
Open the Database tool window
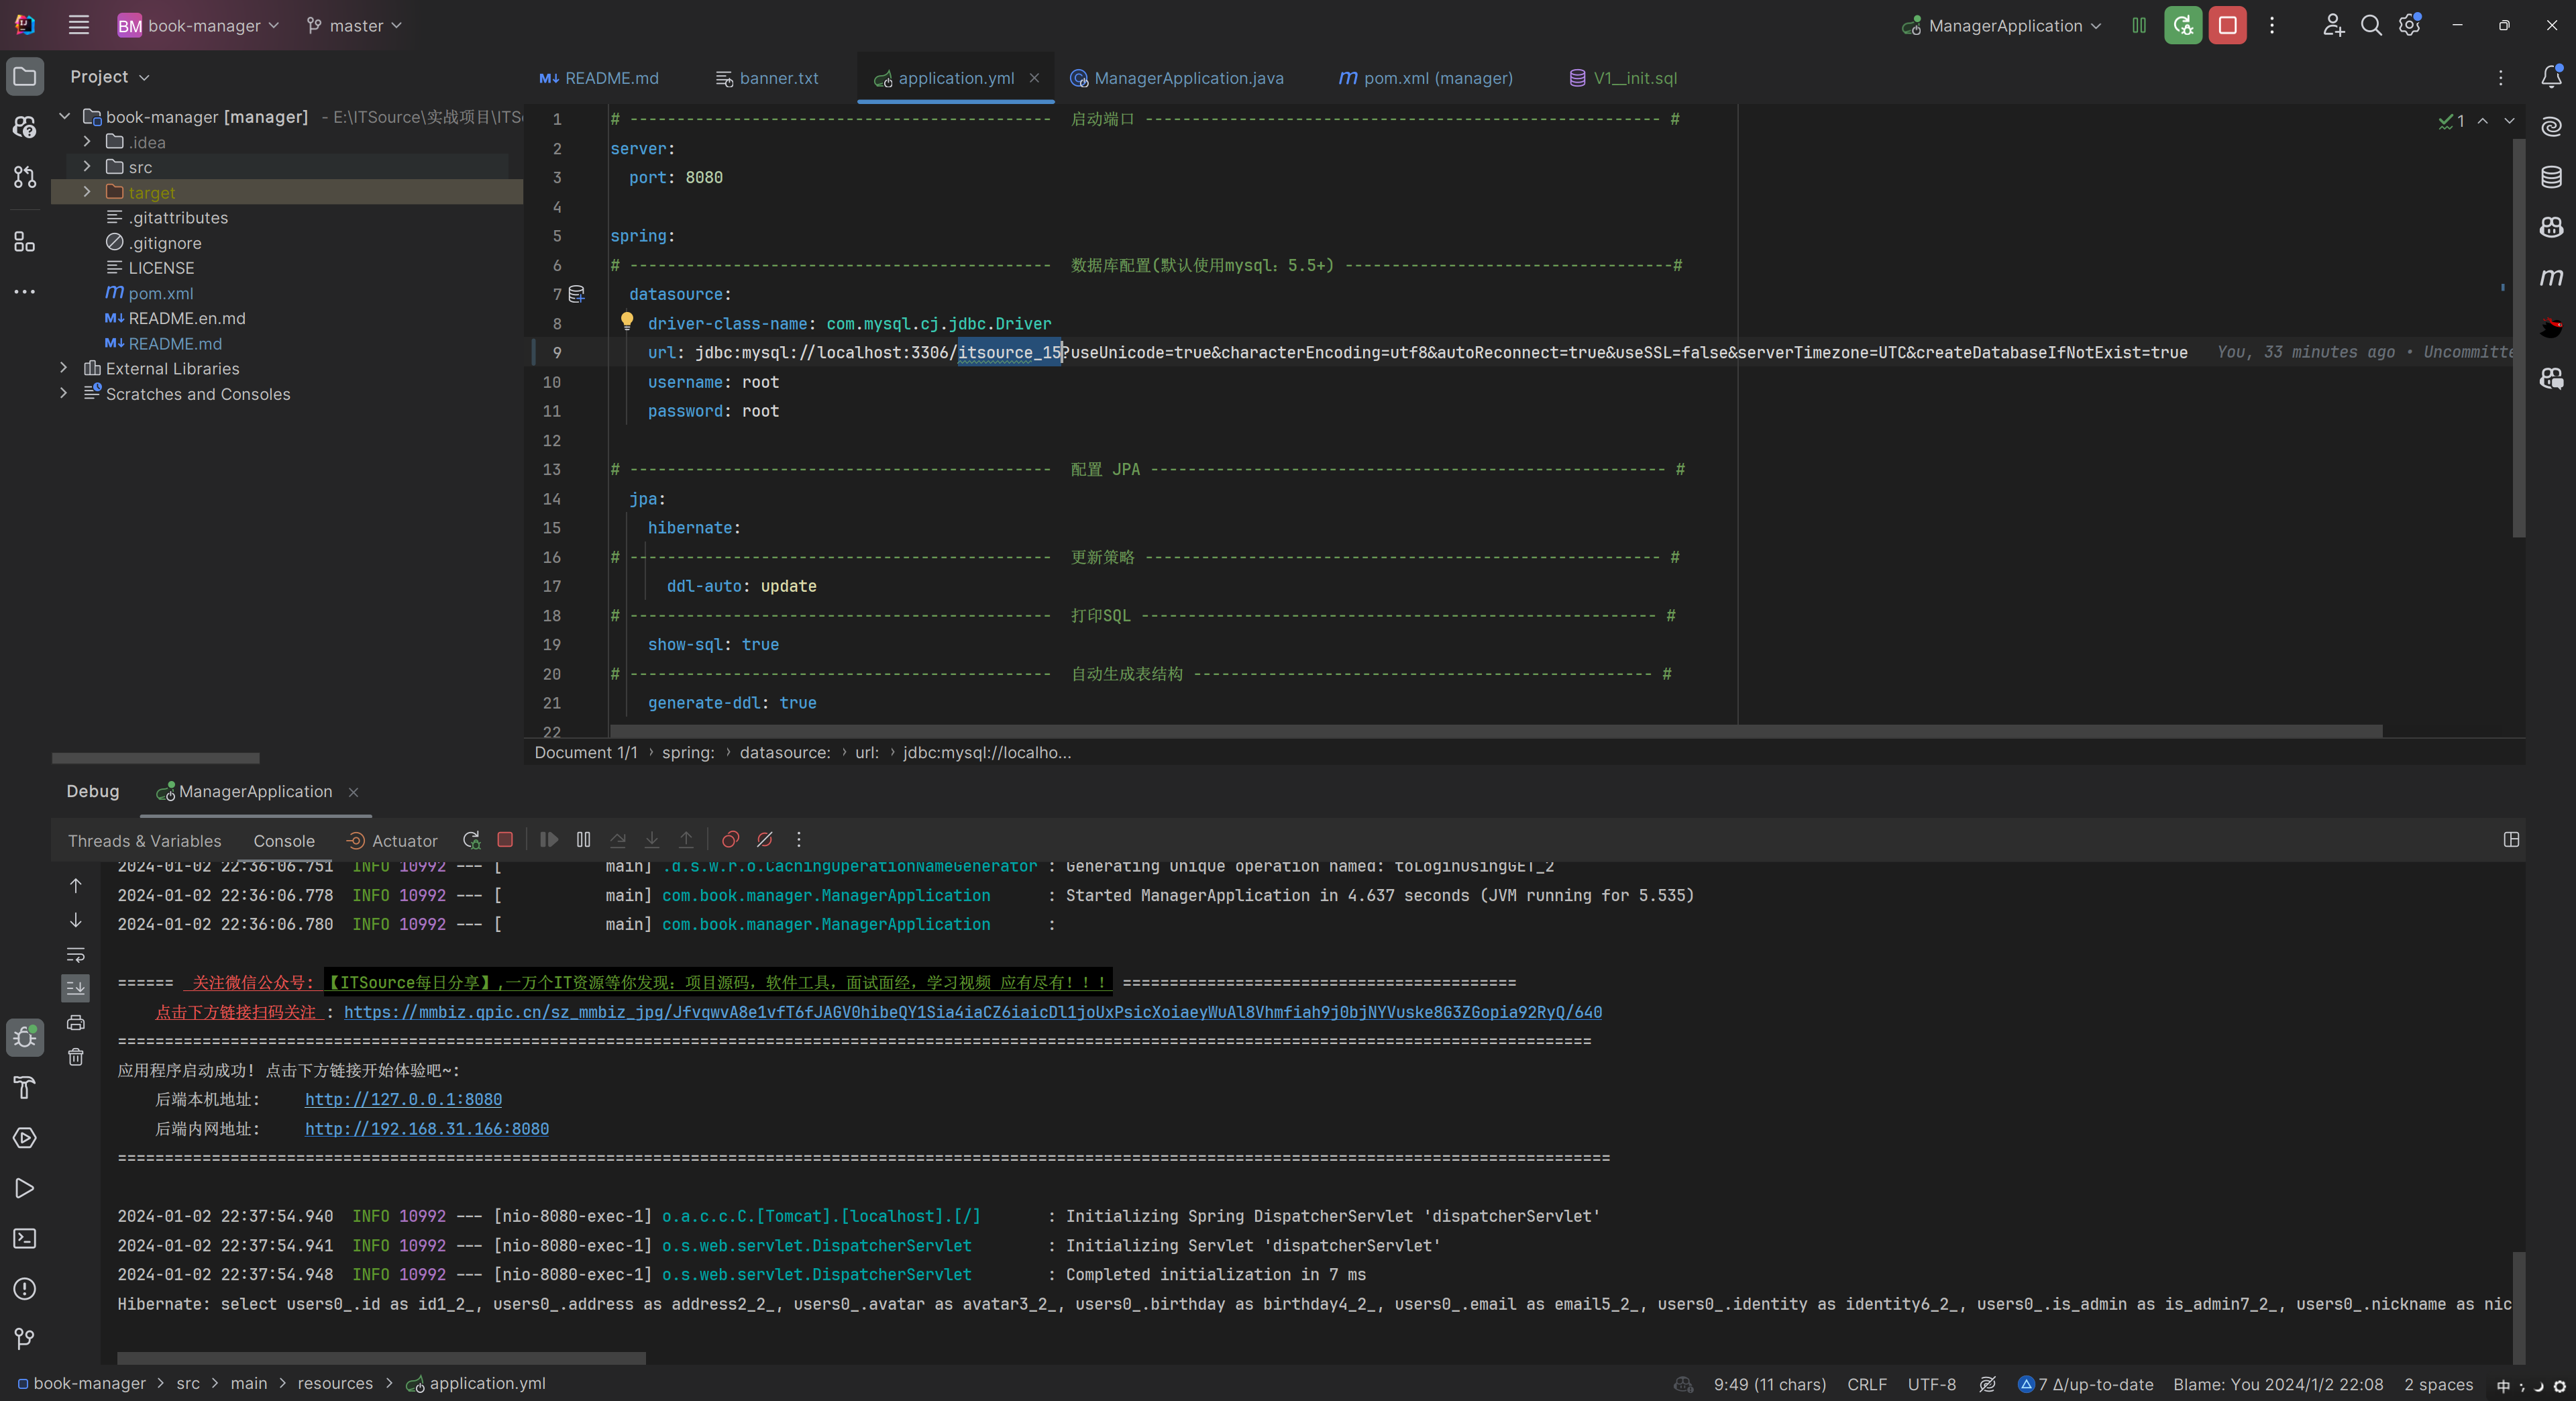[2551, 177]
